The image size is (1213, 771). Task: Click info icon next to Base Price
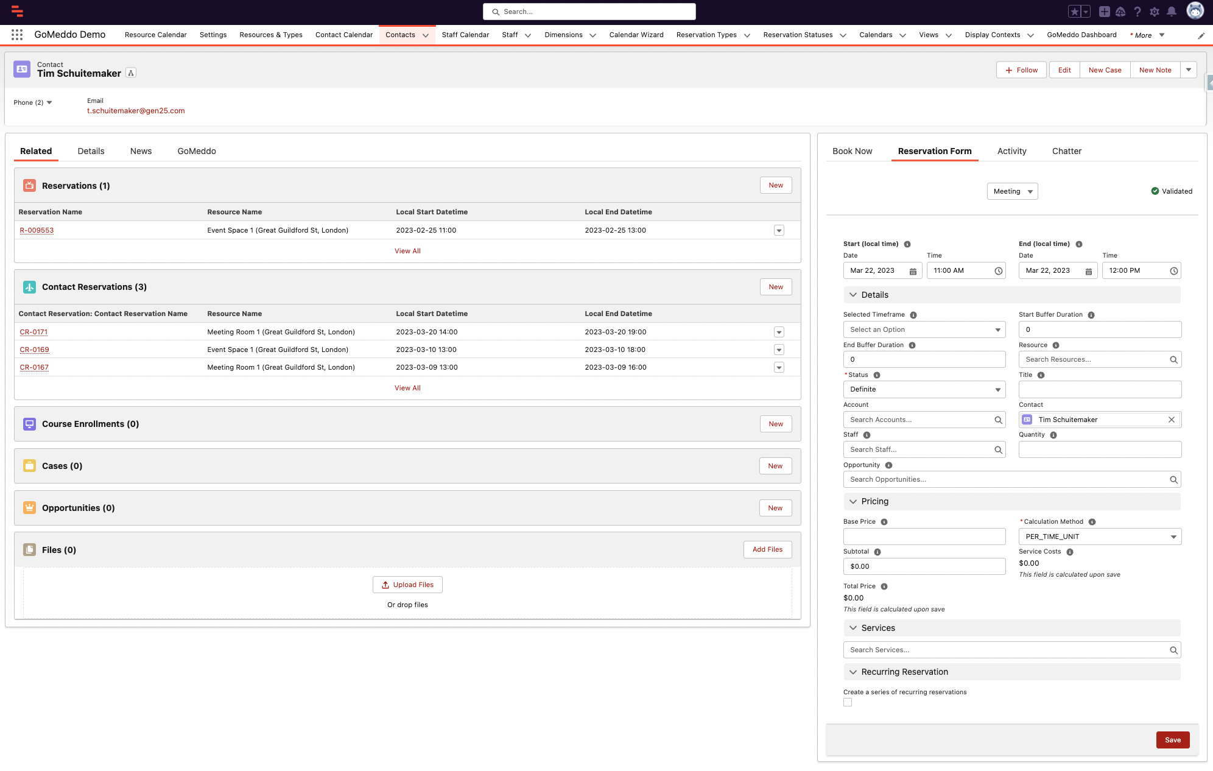[884, 522]
